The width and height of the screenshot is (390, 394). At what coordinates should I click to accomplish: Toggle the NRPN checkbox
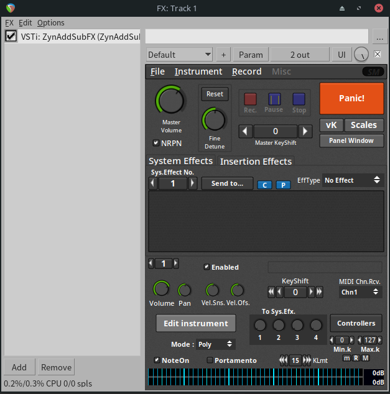pyautogui.click(x=156, y=143)
